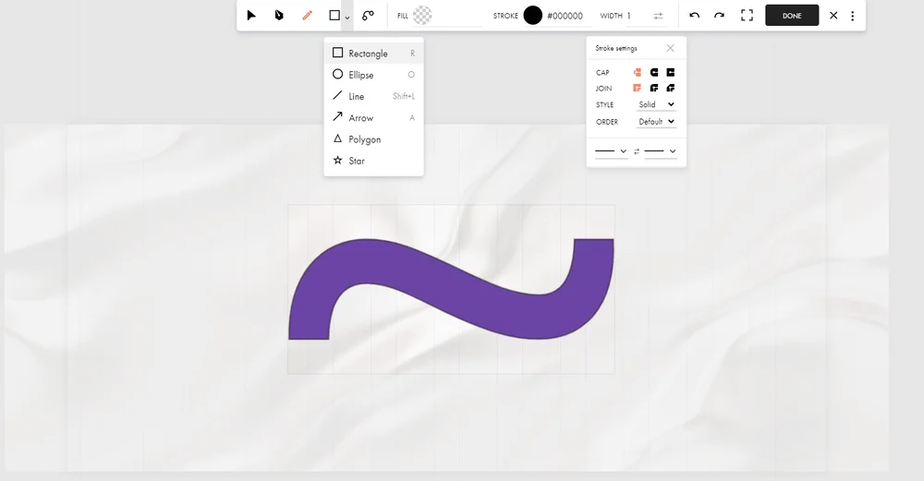The height and width of the screenshot is (481, 924).
Task: Select the node edit tool
Action: point(279,16)
